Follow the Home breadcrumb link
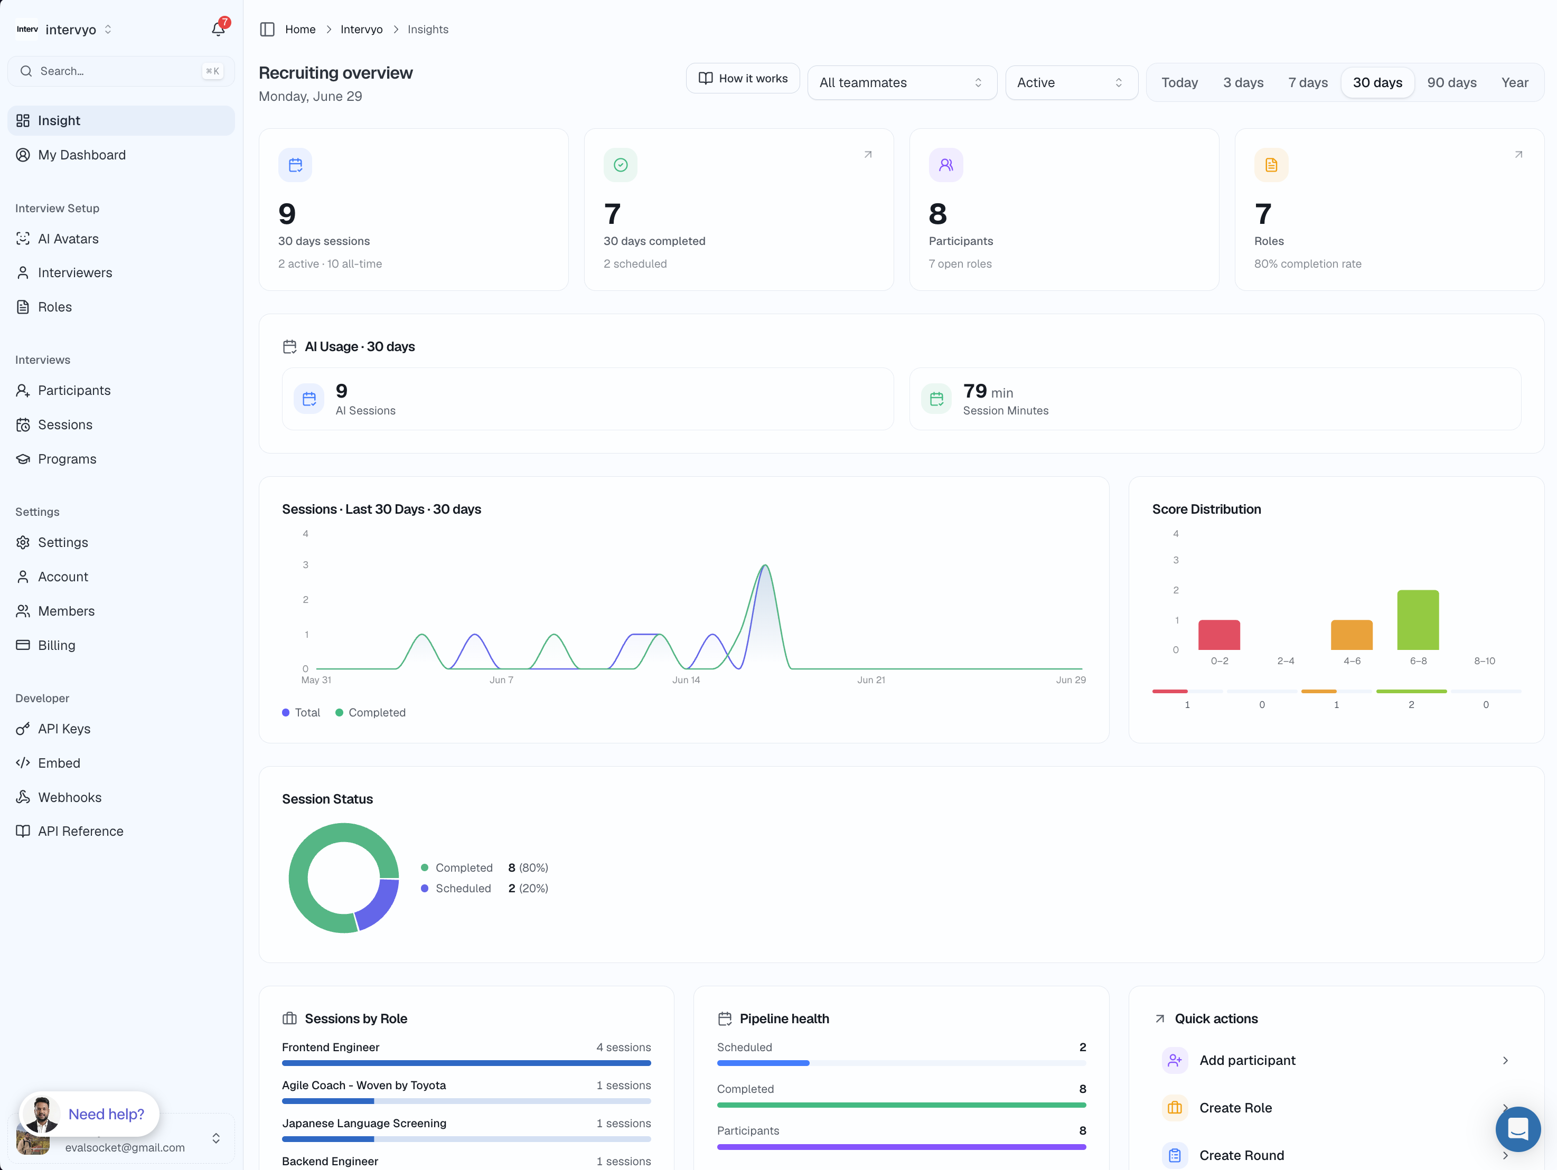The height and width of the screenshot is (1170, 1557). coord(300,30)
